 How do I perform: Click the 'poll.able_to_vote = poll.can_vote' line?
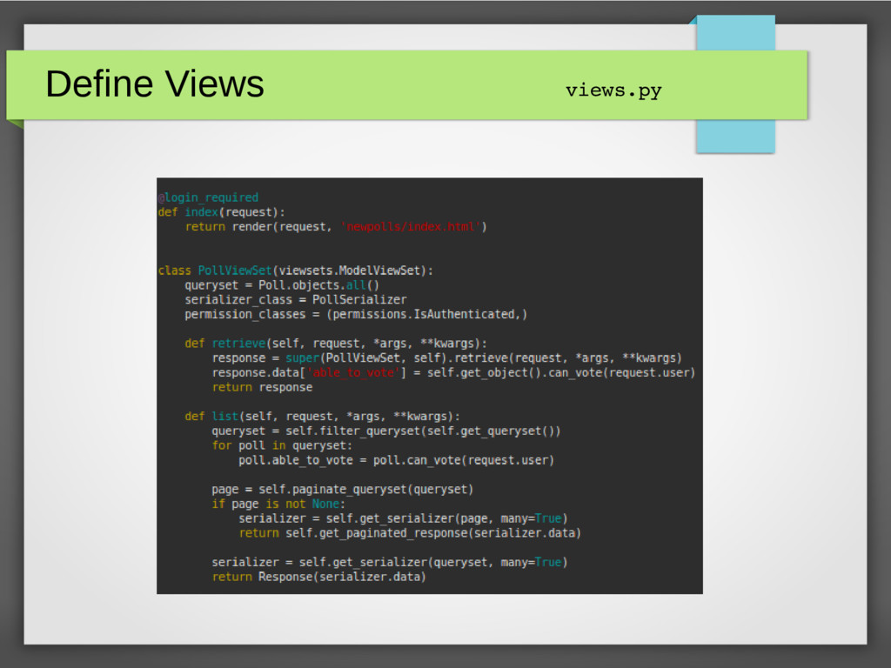[396, 460]
